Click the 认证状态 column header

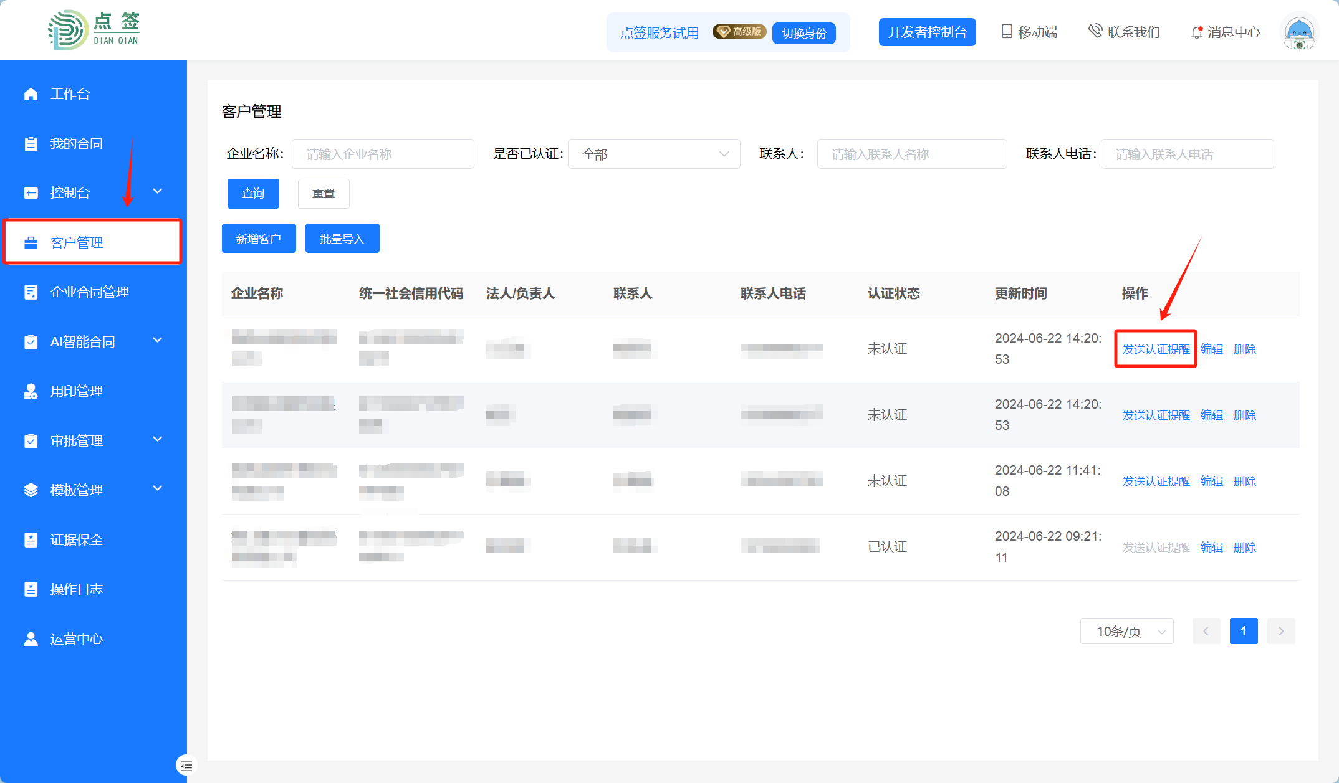point(894,293)
